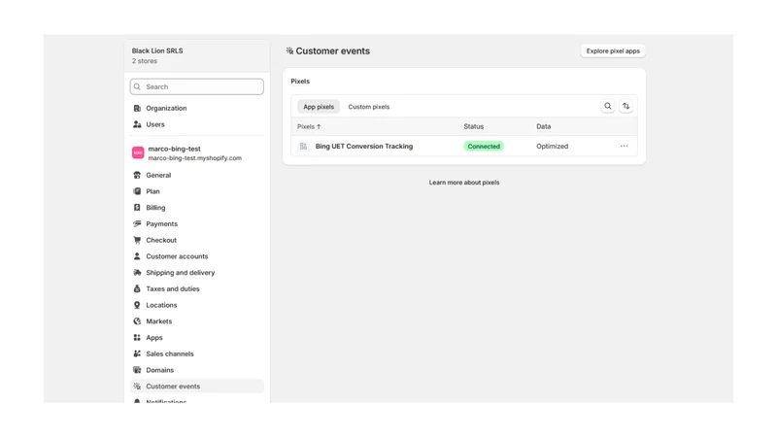
Task: Click the Black Lion SRLS organization header
Action: [x=197, y=55]
